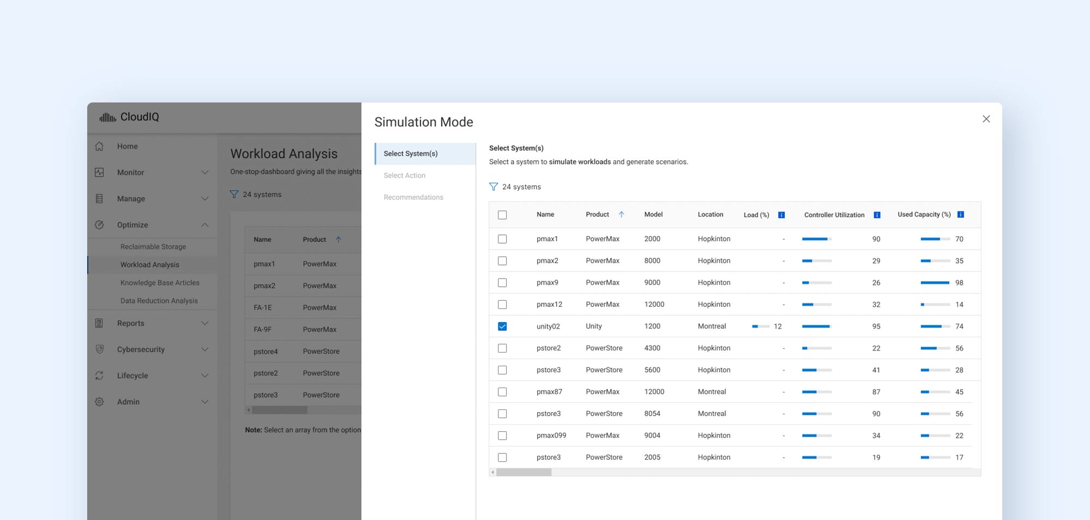Click the Controller Utilization info icon

coord(877,215)
